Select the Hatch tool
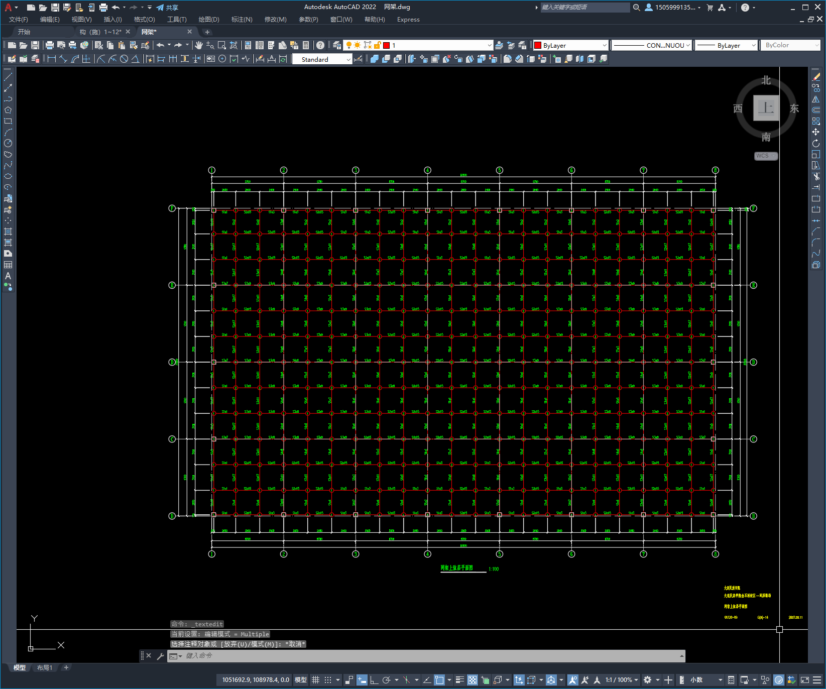Viewport: 826px width, 689px height. click(8, 232)
